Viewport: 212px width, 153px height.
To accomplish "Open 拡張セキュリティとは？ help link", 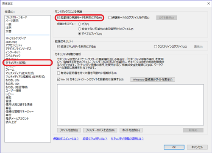I will click(95, 139).
